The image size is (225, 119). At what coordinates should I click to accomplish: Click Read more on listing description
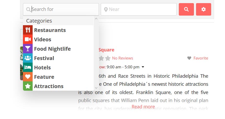143,107
